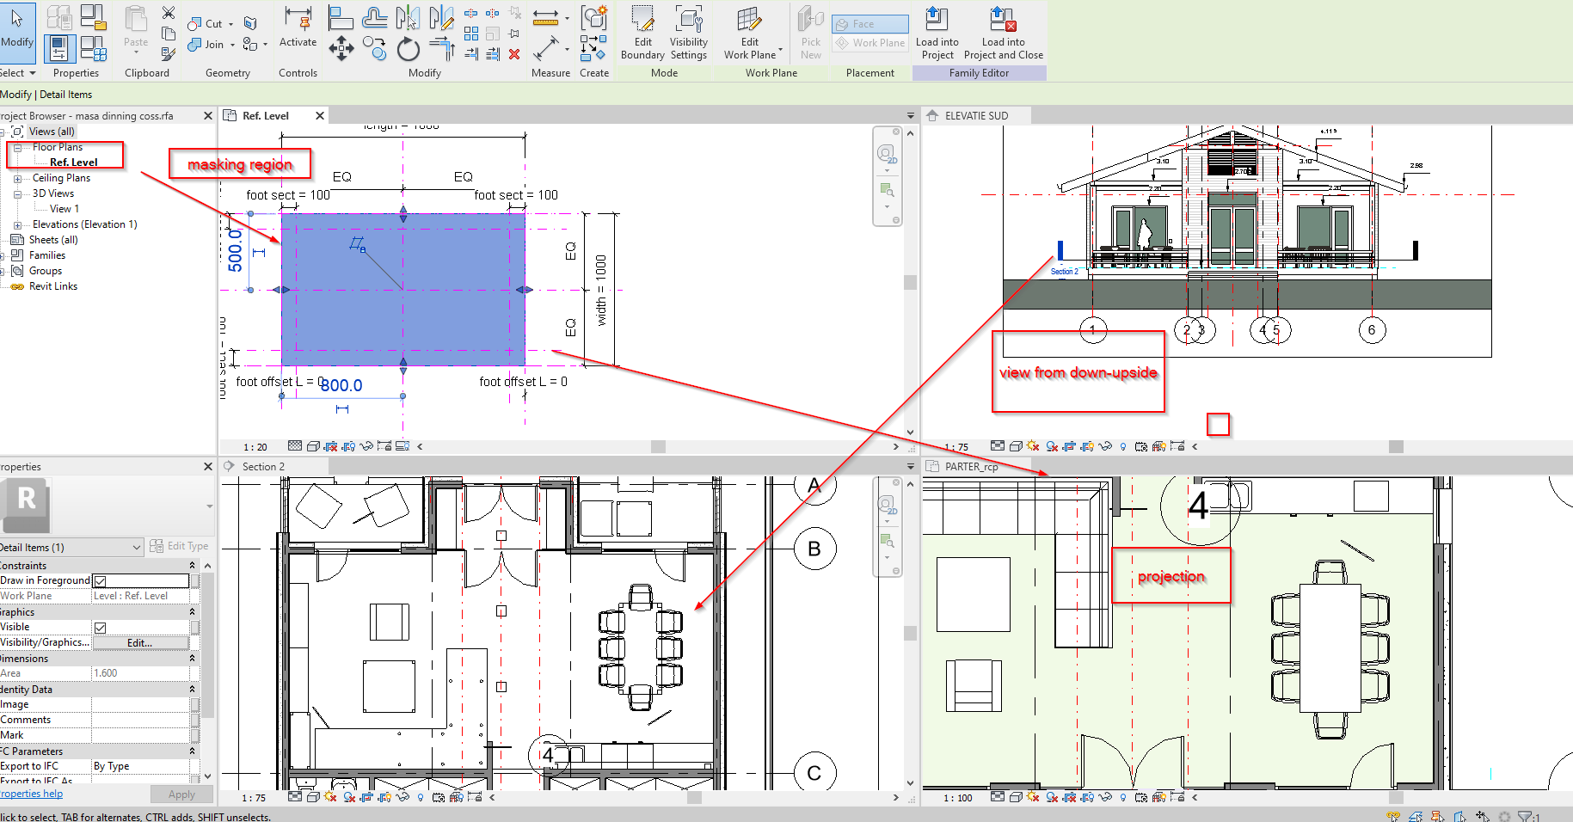Toggle the Visible checkbox in Graphics section
Viewport: 1573px width, 822px height.
point(101,626)
